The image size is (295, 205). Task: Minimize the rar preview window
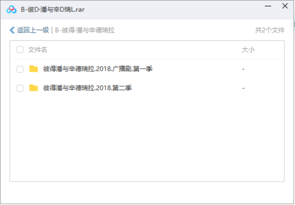[x=268, y=6]
